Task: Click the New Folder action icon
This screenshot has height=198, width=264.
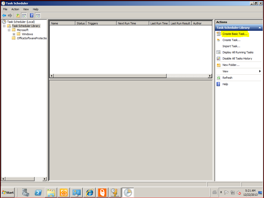Action: 218,65
